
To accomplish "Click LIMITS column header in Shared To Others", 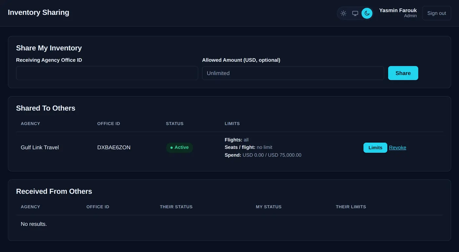I will 232,124.
